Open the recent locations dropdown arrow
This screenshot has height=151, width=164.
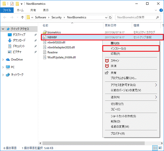18,17
